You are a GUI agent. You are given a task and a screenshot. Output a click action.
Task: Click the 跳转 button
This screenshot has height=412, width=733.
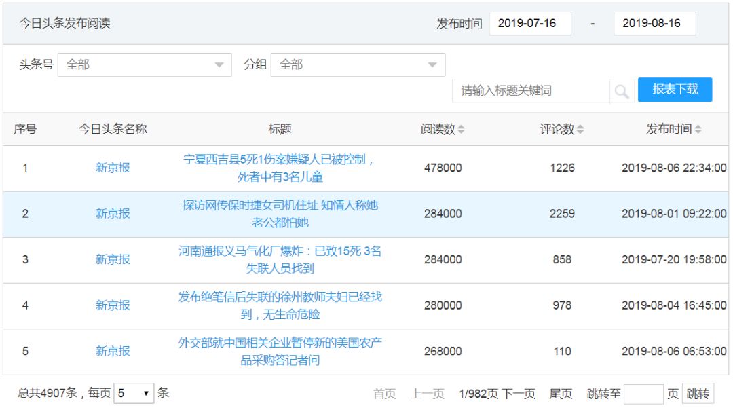point(698,394)
